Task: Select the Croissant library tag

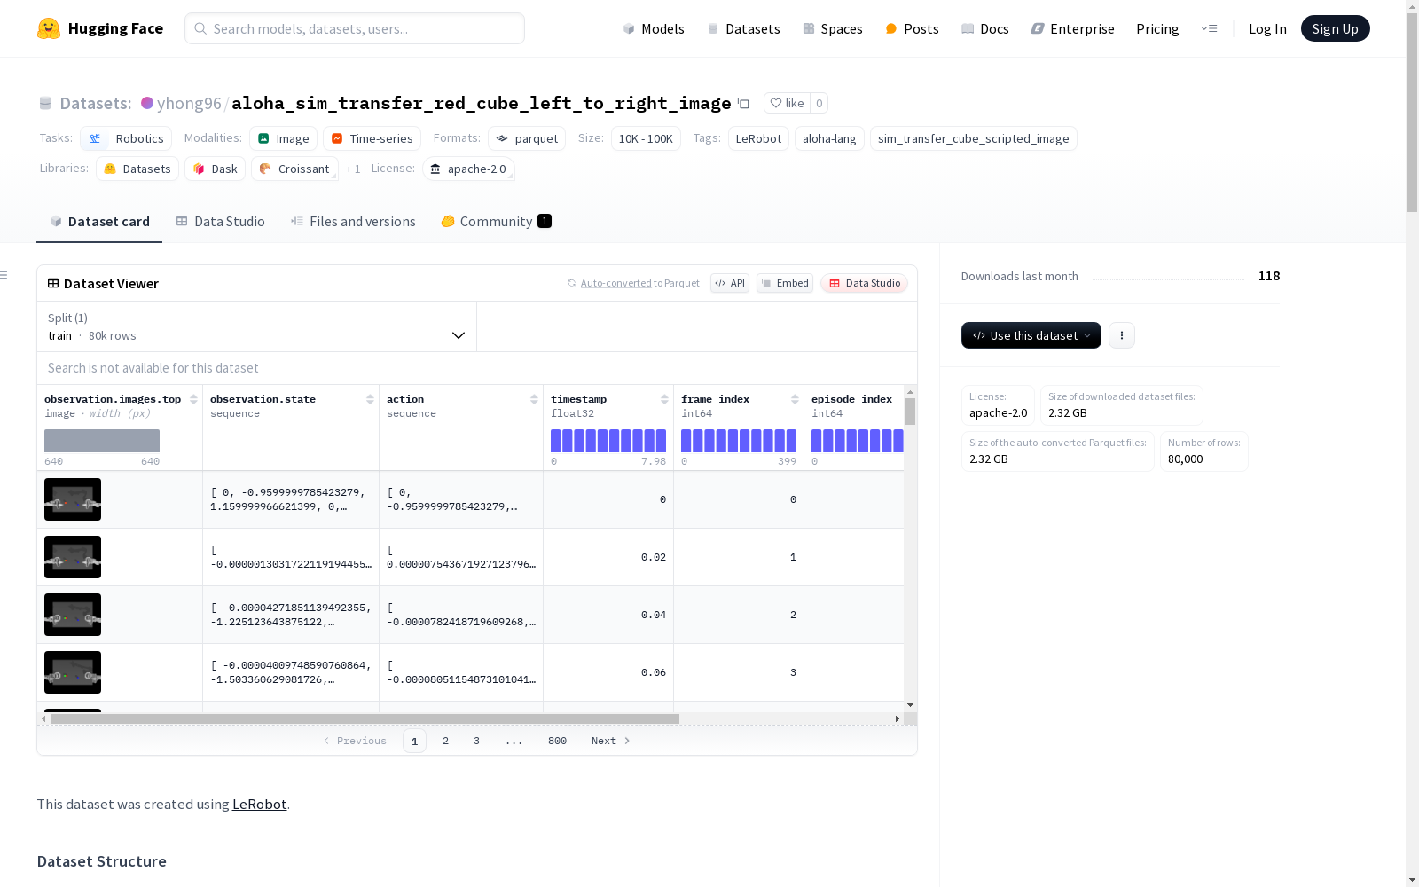Action: click(294, 169)
